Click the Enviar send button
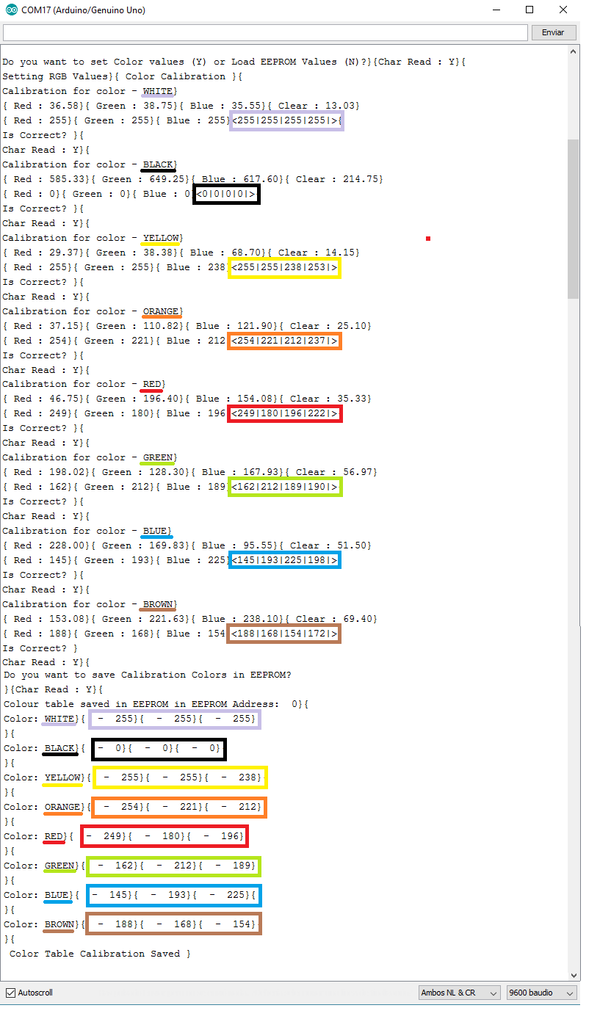This screenshot has height=1019, width=600. click(x=553, y=32)
